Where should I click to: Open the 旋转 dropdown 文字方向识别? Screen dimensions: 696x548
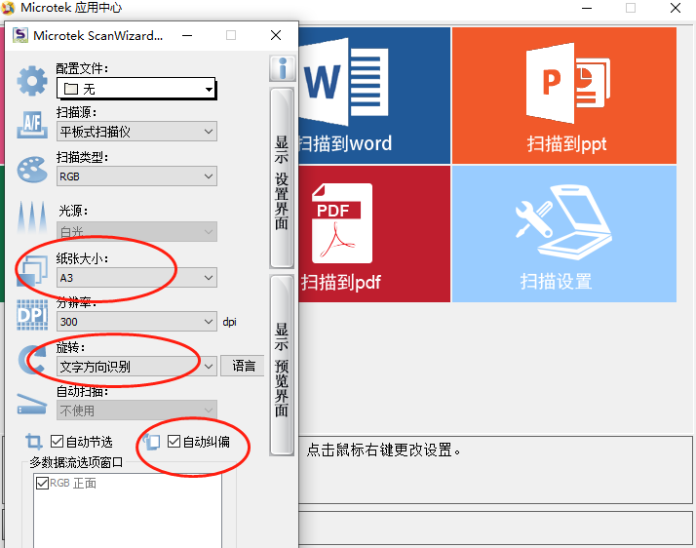point(136,367)
